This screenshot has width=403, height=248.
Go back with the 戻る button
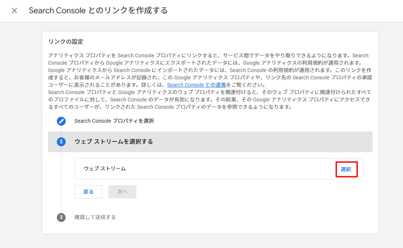[88, 192]
